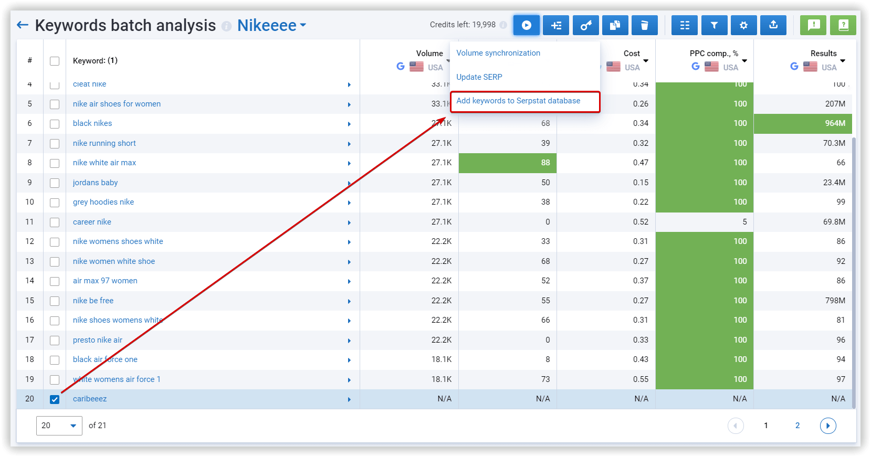871x457 pixels.
Task: Click the play (run actions) button
Action: click(527, 25)
